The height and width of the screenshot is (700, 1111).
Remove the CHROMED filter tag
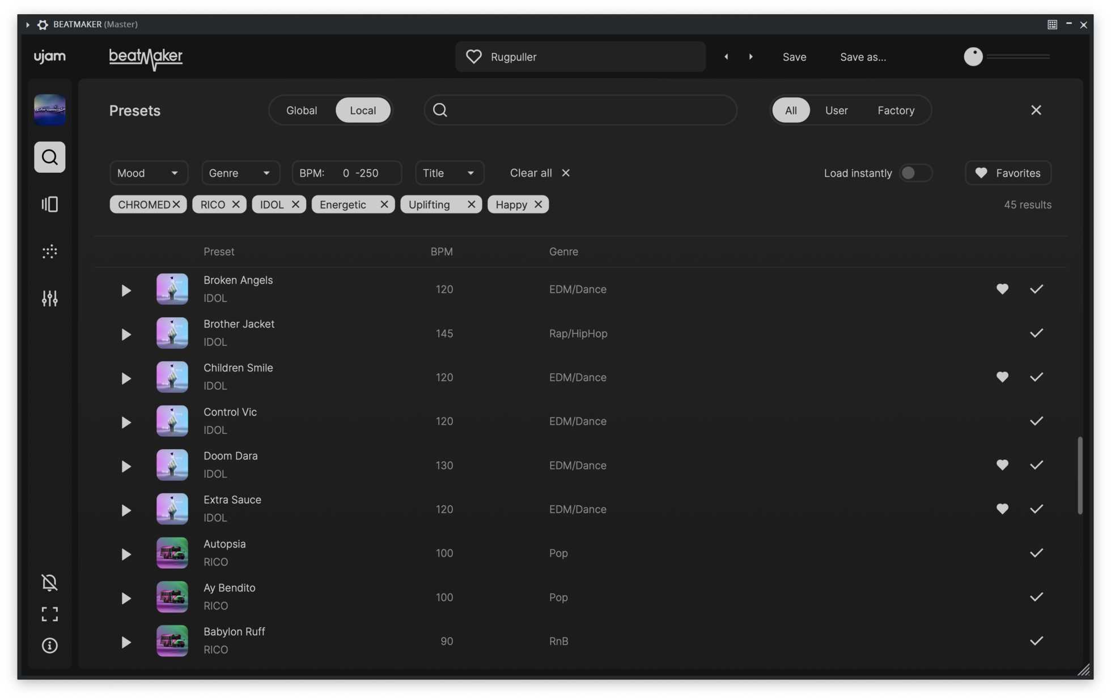coord(176,204)
